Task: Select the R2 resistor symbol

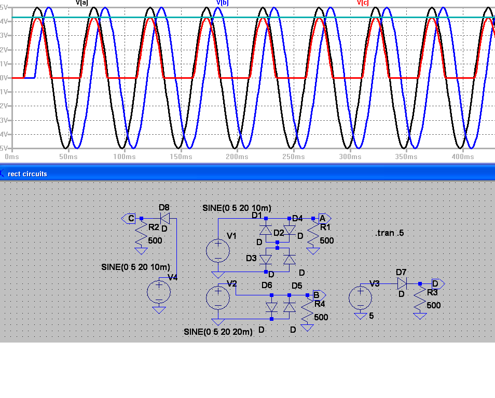Action: point(141,233)
